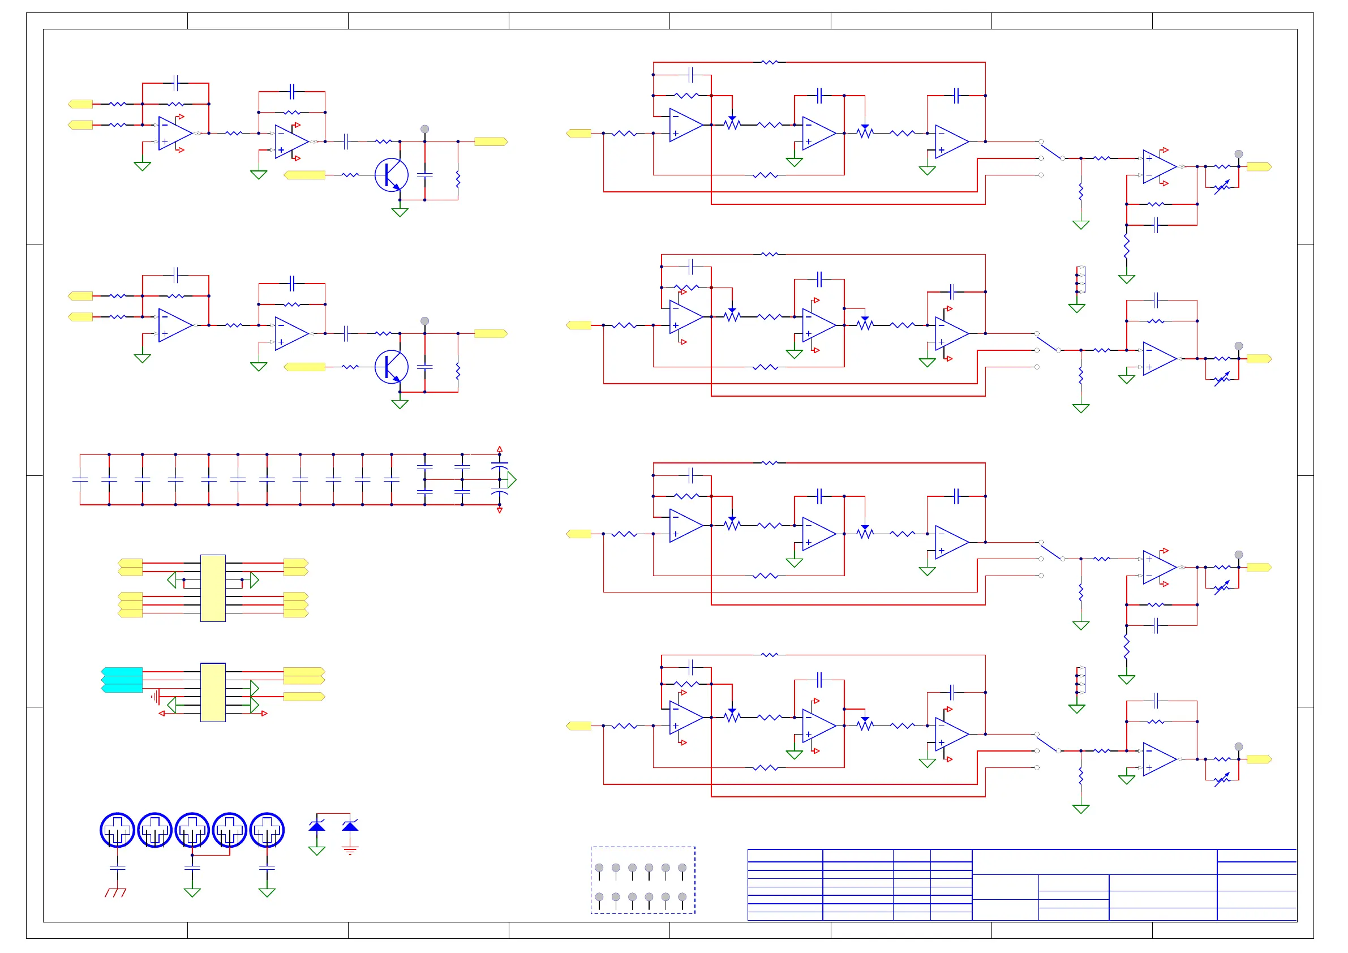Click variable resistor near top-right output port
The height and width of the screenshot is (953, 1348).
point(1222,187)
